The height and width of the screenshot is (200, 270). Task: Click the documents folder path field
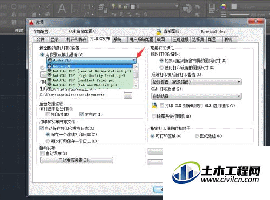pos(80,95)
